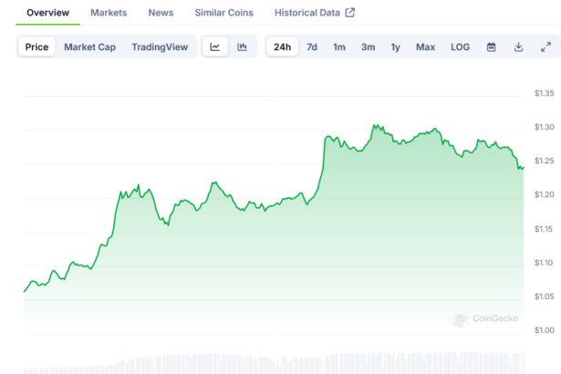Switch to candlestick chart icon
This screenshot has height=374, width=561.
(242, 47)
